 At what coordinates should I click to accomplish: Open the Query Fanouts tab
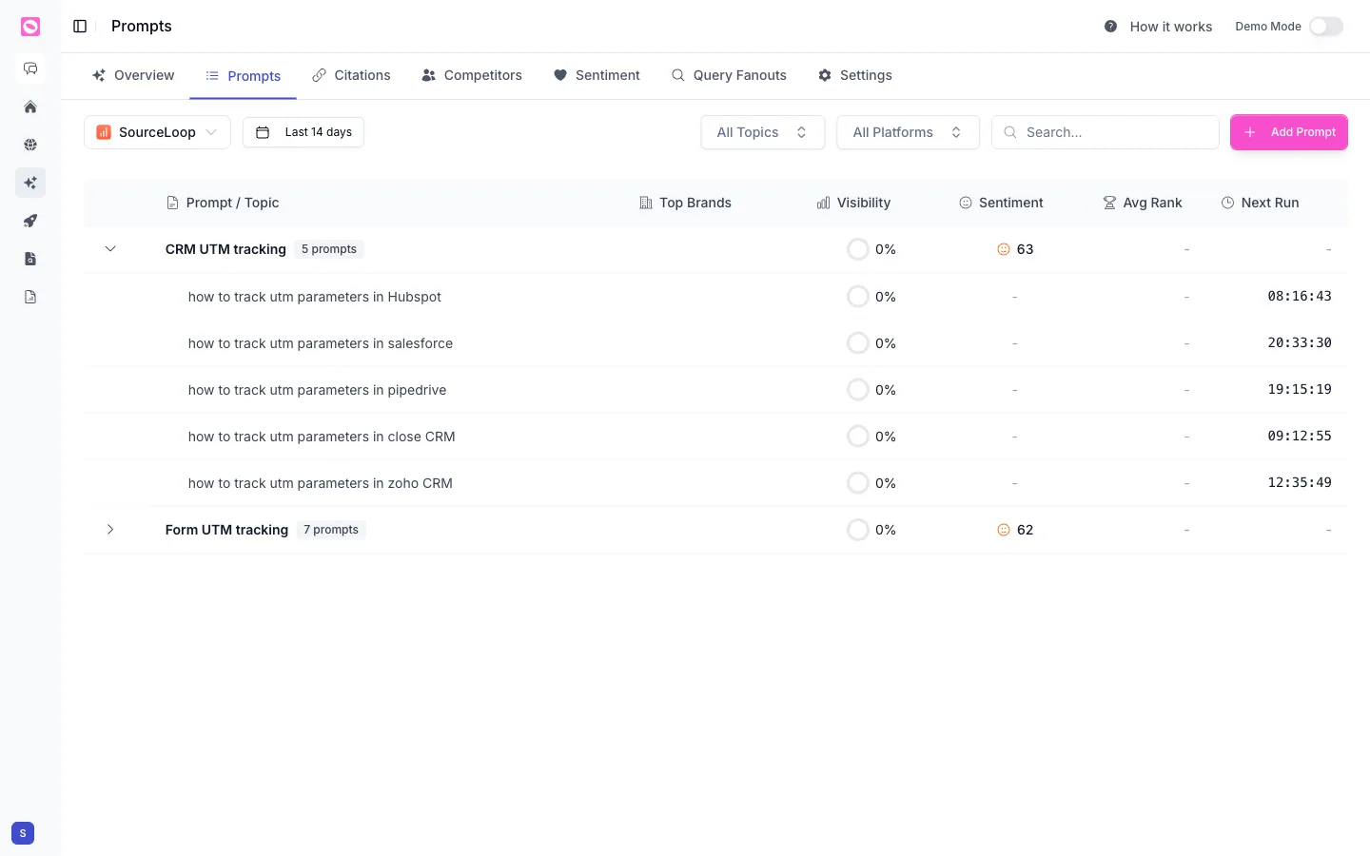pyautogui.click(x=729, y=75)
